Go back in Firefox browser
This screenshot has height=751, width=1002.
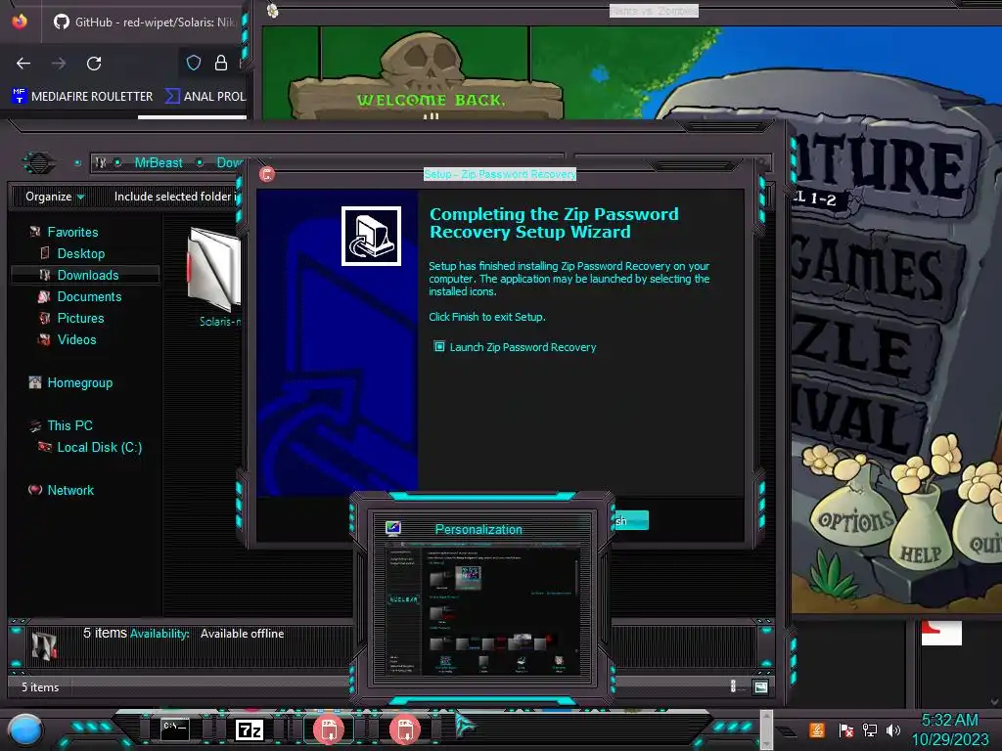coord(23,64)
